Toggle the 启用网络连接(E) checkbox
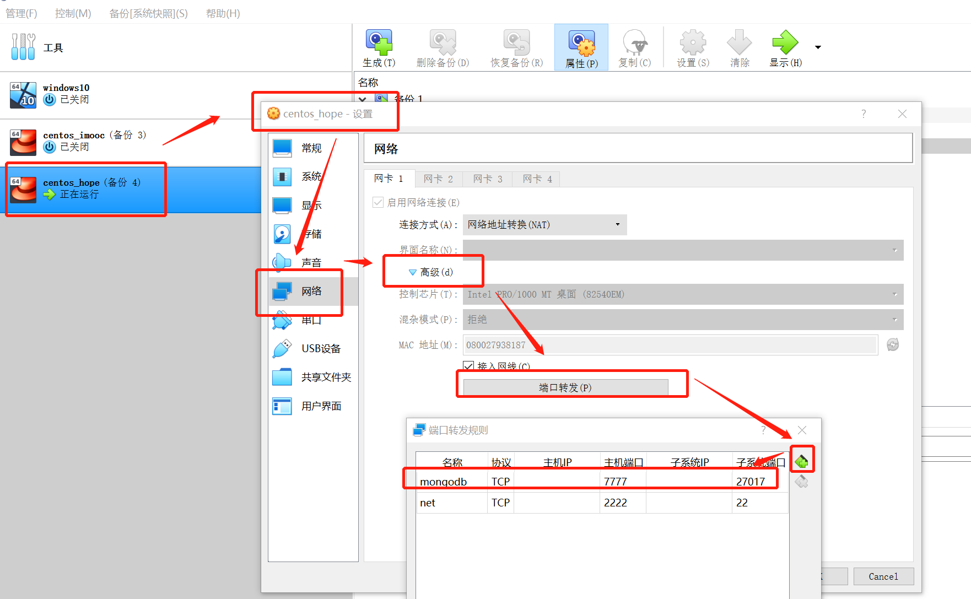 pyautogui.click(x=378, y=202)
